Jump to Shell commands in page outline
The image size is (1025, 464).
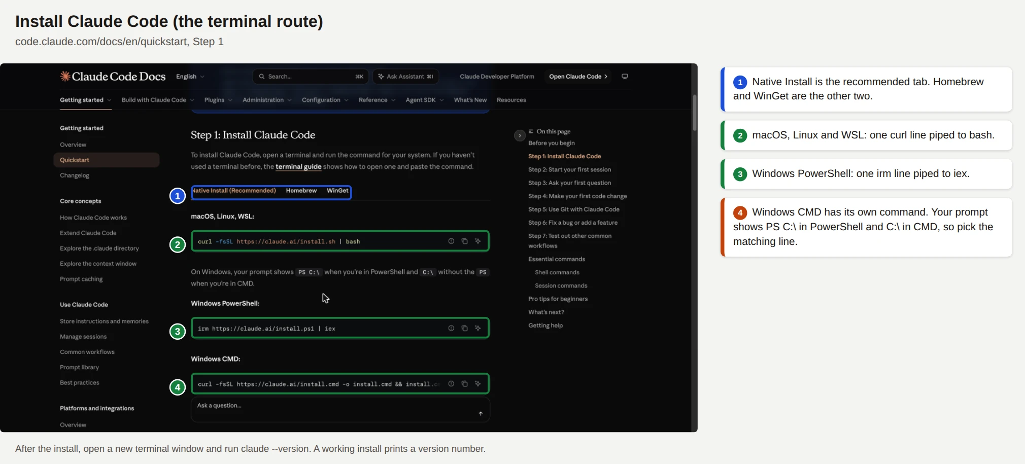(x=557, y=272)
